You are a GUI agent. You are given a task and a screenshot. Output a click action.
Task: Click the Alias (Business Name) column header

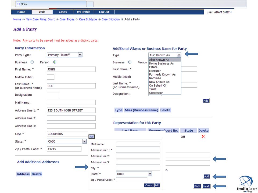coord(141,110)
